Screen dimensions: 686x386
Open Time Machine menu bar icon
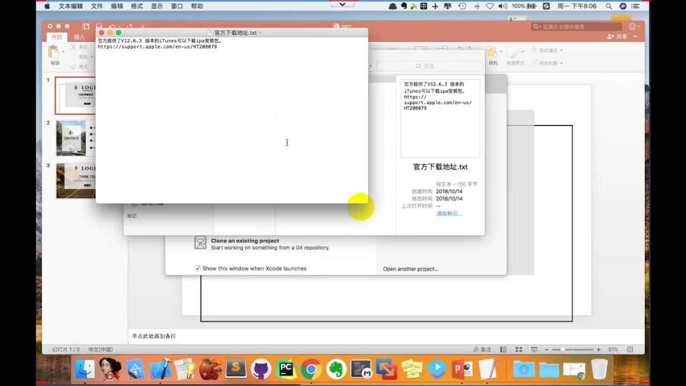(x=463, y=6)
